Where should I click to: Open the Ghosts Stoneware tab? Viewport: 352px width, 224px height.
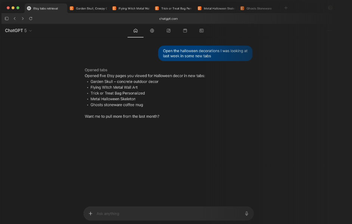(259, 8)
